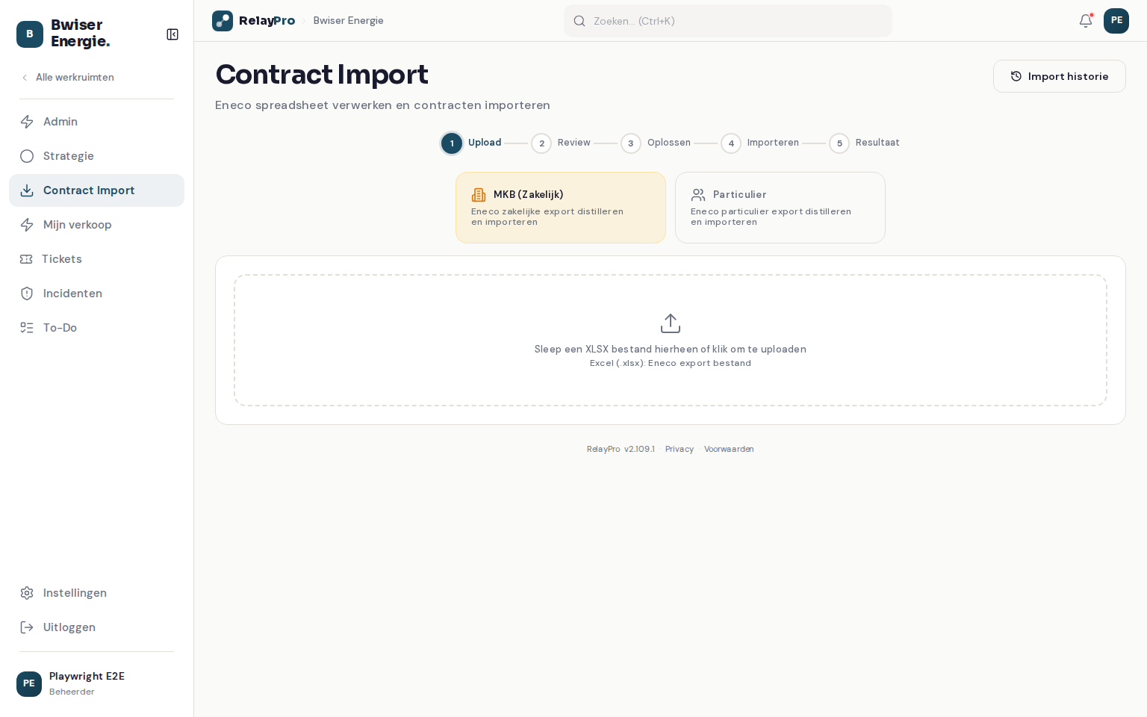Click the PE avatar in sidebar footer

point(29,683)
